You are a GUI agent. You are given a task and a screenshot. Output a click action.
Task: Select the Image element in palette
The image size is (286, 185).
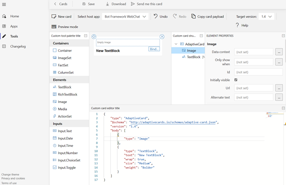60,102
